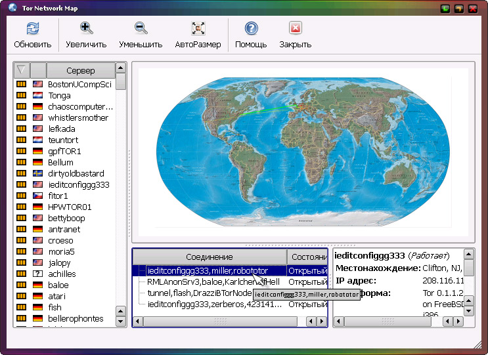Click the Состояние column header

(x=307, y=257)
